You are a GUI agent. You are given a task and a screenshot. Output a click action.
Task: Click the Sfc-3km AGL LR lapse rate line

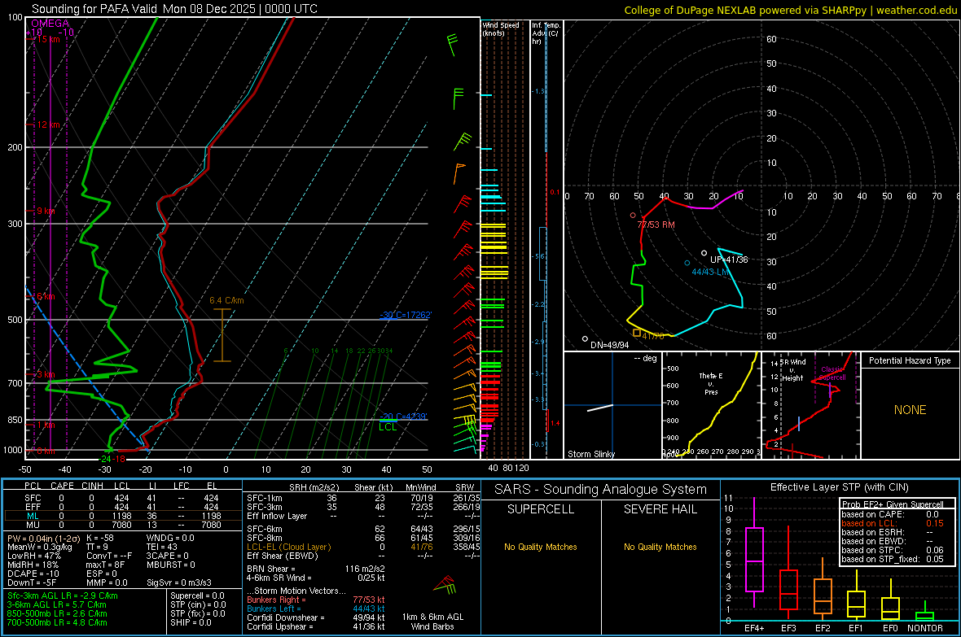point(63,596)
